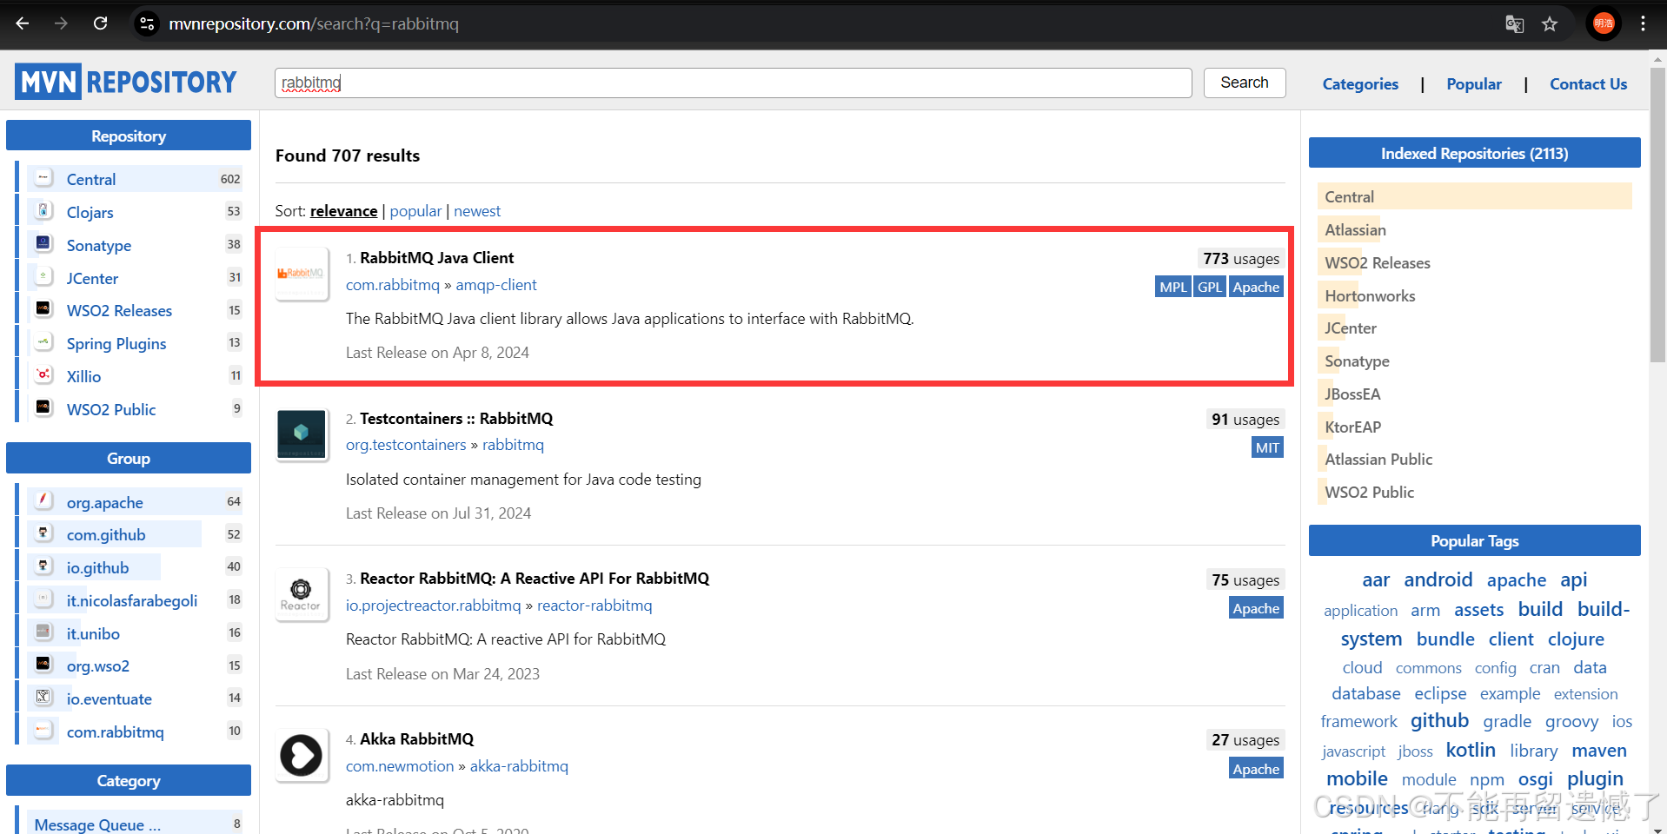Click the Clojars repository icon
The width and height of the screenshot is (1667, 834).
(43, 210)
